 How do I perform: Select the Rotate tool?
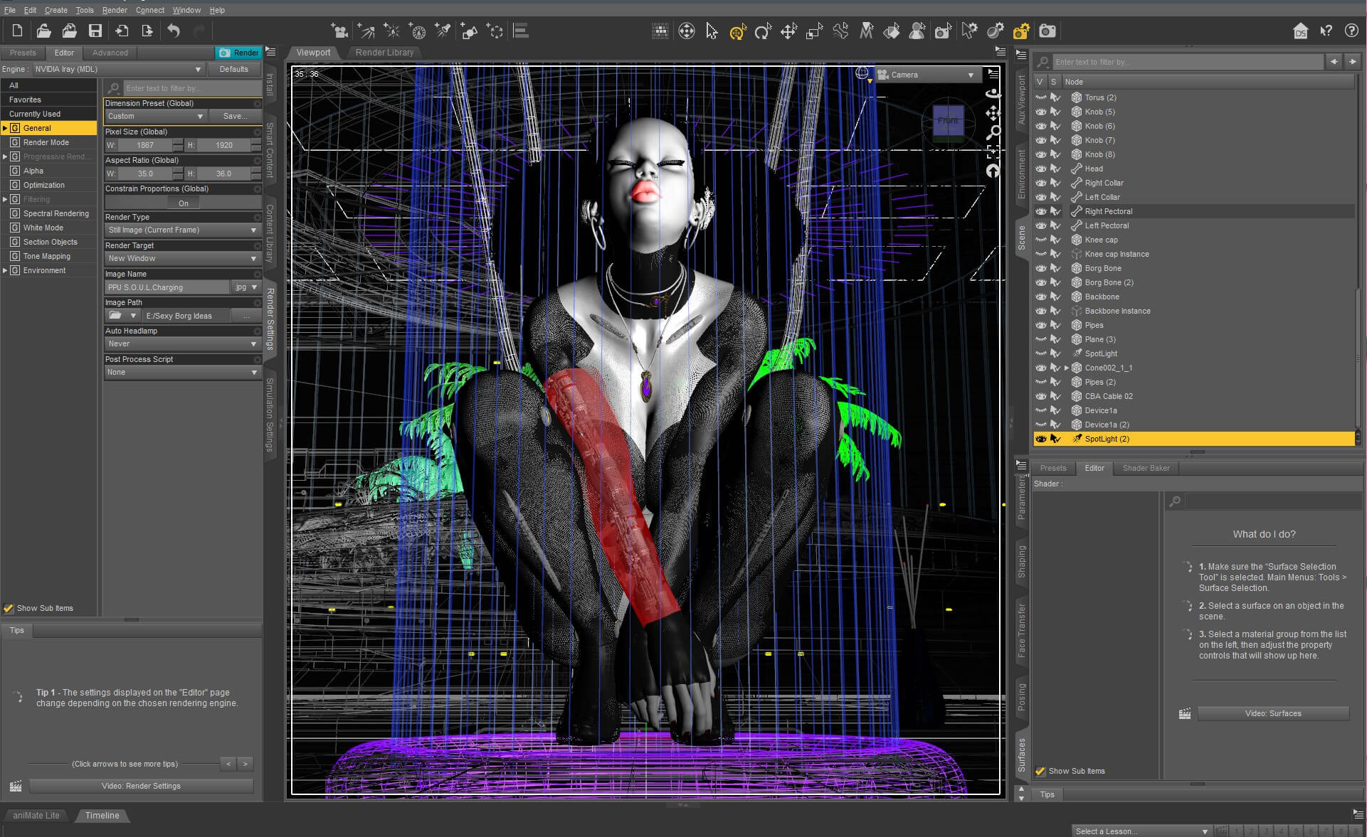pyautogui.click(x=763, y=31)
